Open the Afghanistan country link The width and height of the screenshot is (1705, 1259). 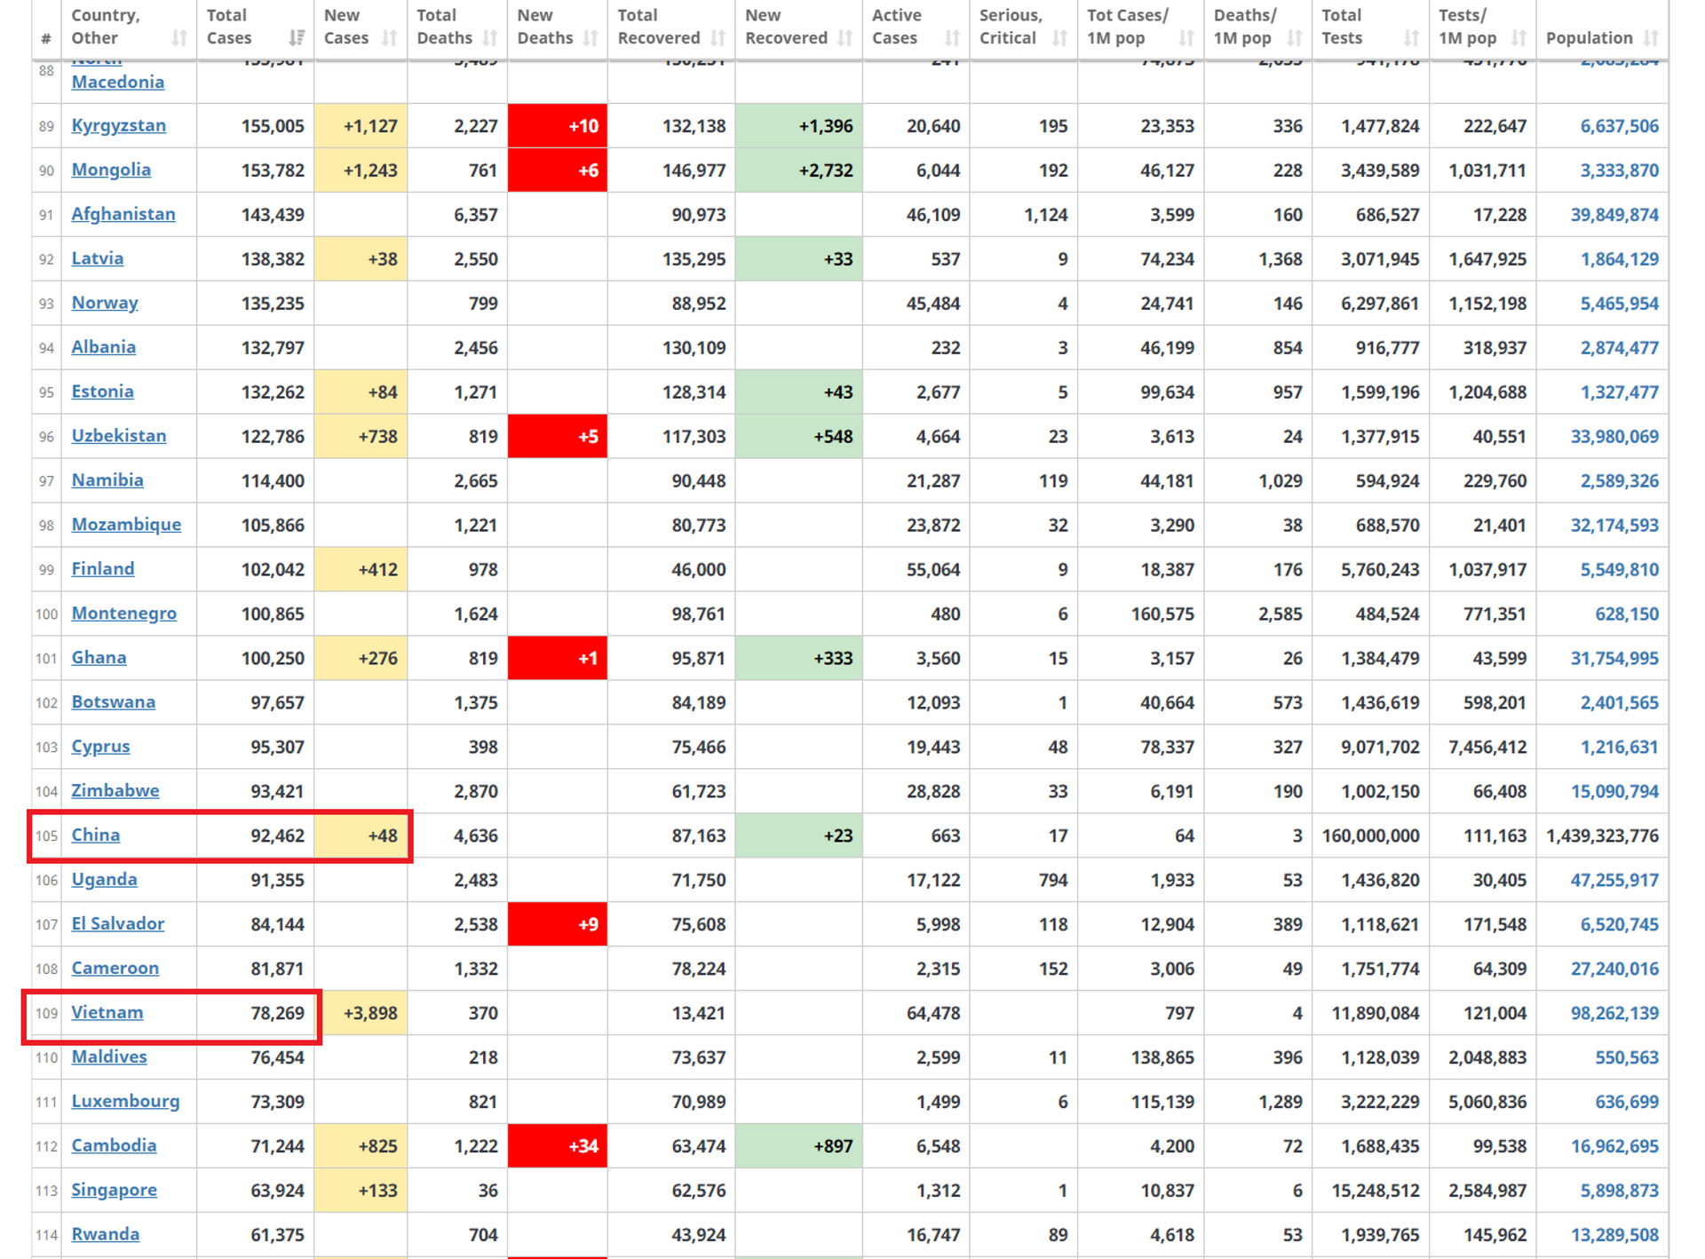pyautogui.click(x=123, y=214)
